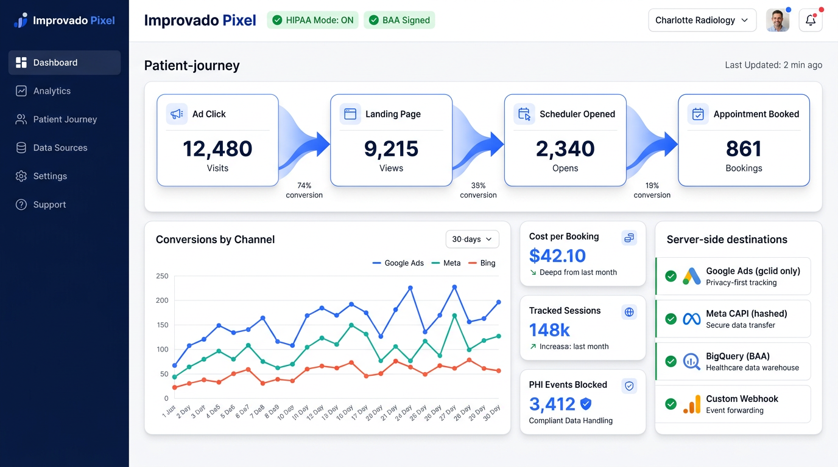Click the Landing Page browser icon

click(350, 114)
